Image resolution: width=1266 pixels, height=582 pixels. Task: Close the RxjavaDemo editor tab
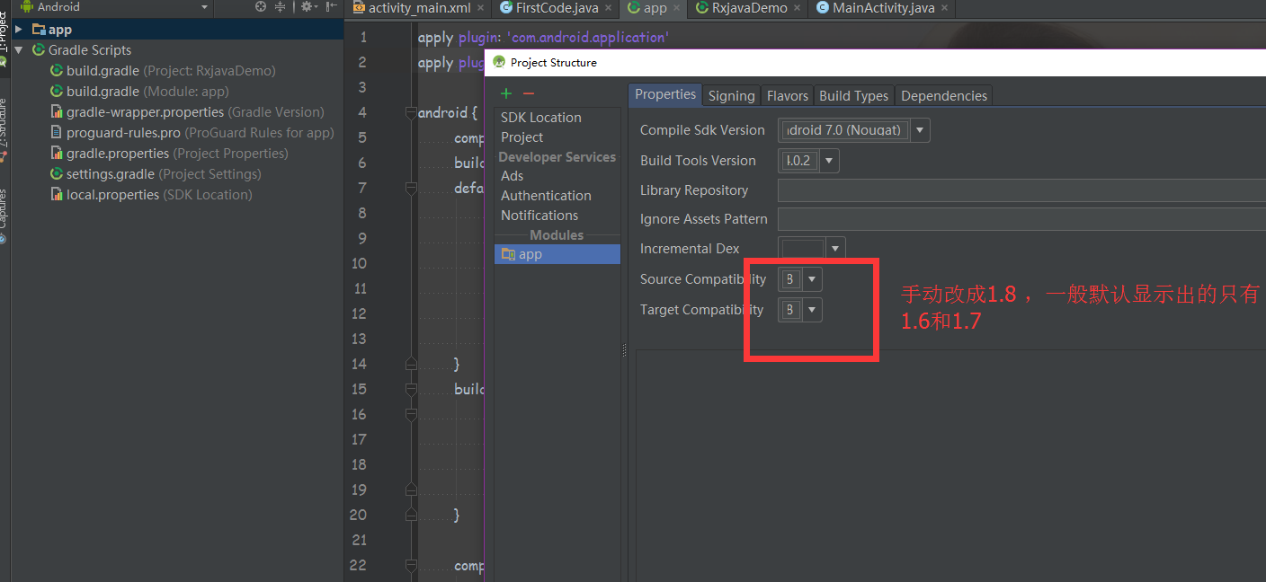coord(797,8)
